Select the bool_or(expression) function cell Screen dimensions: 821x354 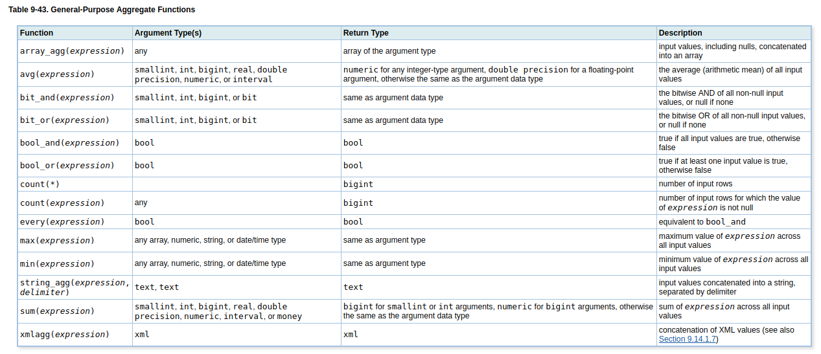[x=67, y=166]
